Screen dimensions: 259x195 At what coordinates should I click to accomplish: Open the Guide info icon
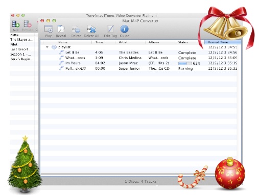point(125,29)
